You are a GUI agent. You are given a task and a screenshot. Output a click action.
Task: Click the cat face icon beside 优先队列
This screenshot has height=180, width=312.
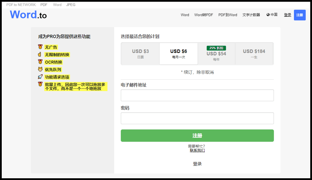coord(40,69)
